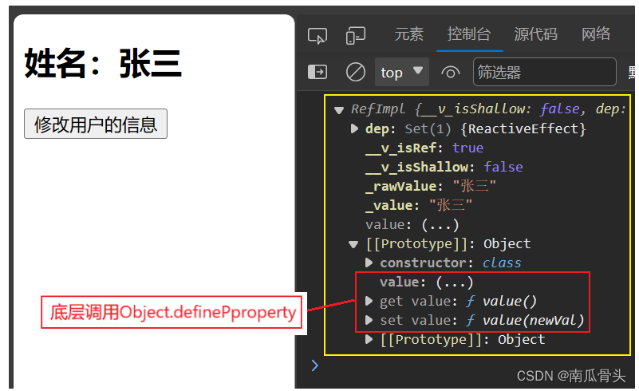Expand the set value setter entry
The height and width of the screenshot is (391, 639).
369,321
